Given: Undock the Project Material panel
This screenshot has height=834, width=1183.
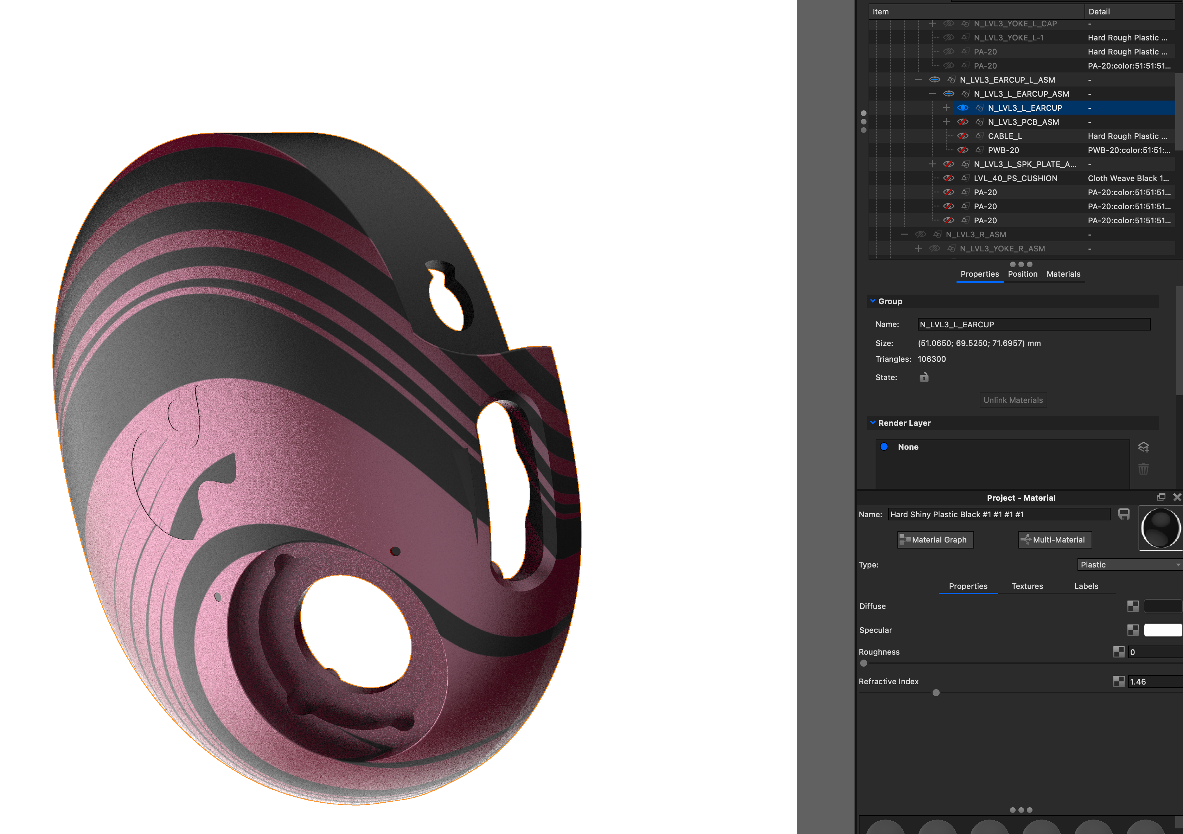Looking at the screenshot, I should [1161, 497].
